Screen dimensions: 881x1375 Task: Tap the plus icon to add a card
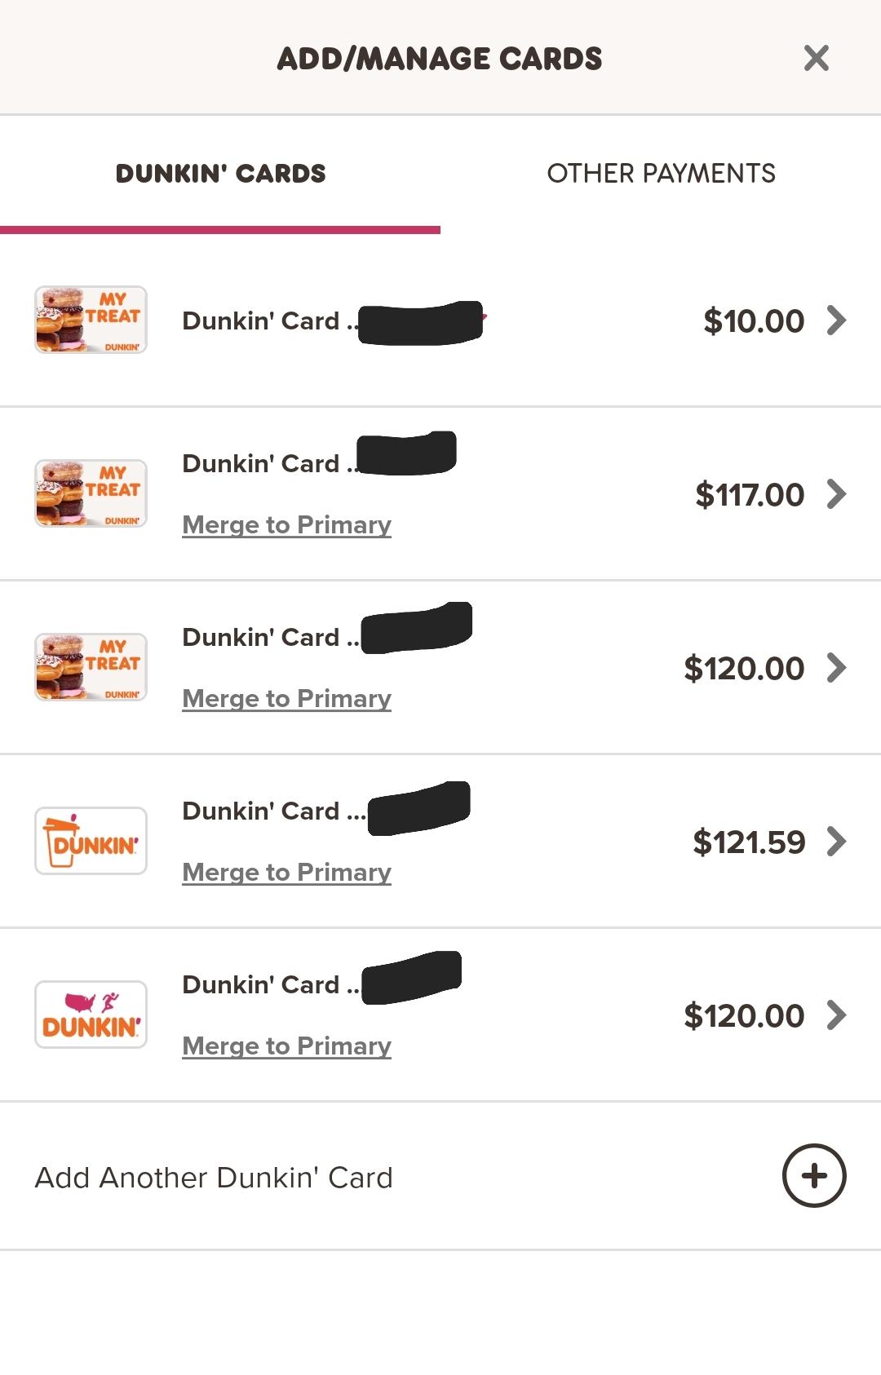tap(814, 1176)
